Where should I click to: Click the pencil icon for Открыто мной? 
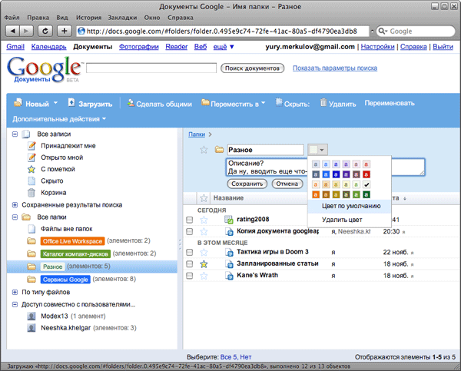[32, 157]
